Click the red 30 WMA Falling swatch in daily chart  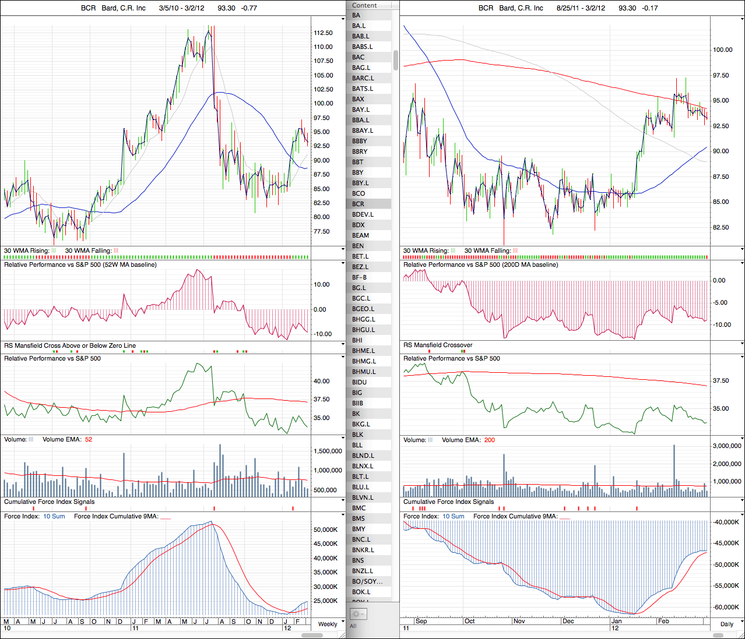point(515,250)
